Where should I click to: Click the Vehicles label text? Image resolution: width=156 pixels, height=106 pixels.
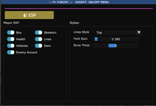(x=22, y=46)
